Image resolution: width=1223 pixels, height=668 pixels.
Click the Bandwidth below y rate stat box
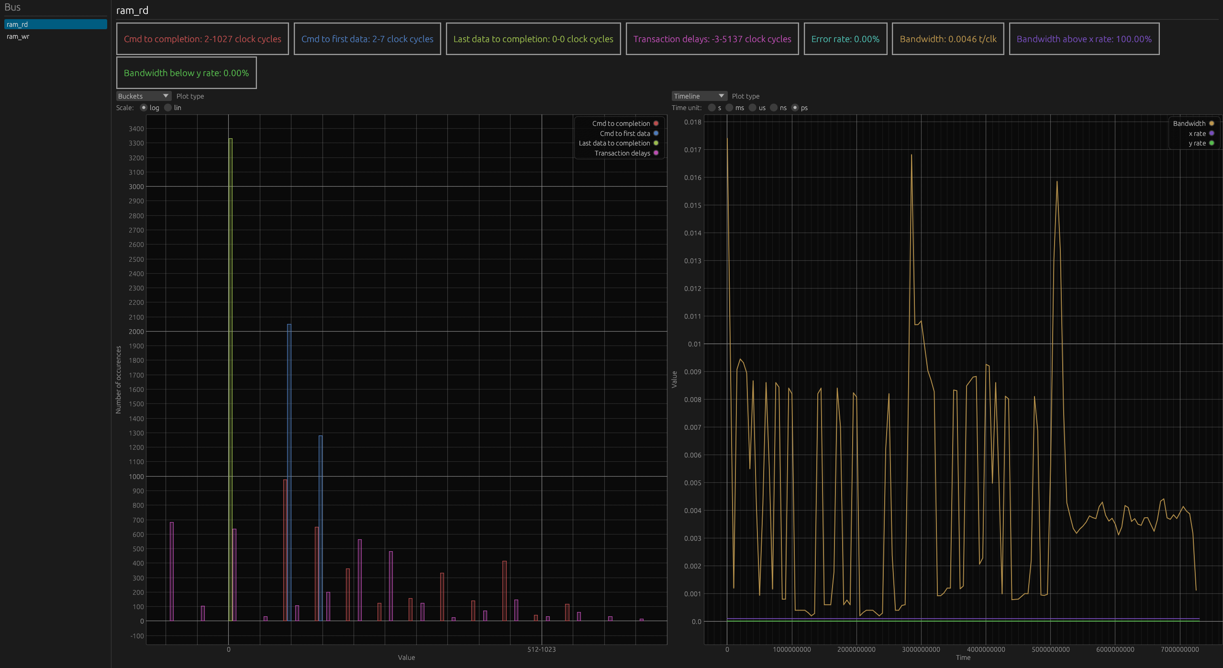[x=187, y=73]
